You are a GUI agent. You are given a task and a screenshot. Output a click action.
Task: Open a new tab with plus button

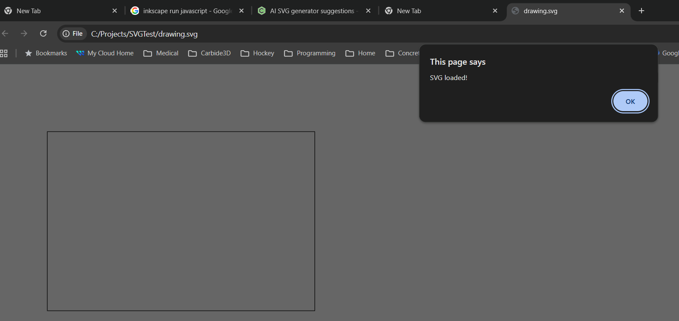pos(641,11)
